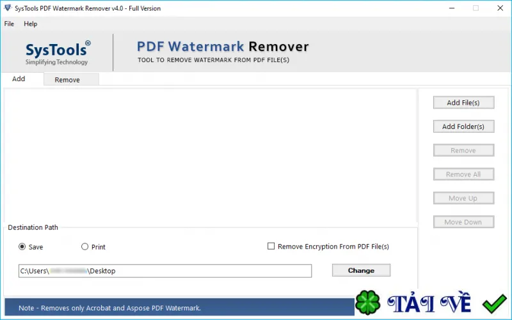Click the destination path text field
The height and width of the screenshot is (320, 512).
click(165, 271)
